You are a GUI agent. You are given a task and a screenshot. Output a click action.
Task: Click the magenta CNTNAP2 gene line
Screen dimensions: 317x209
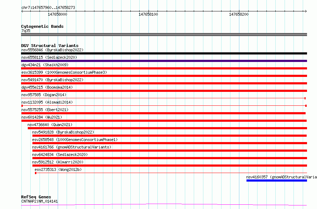click(x=164, y=205)
